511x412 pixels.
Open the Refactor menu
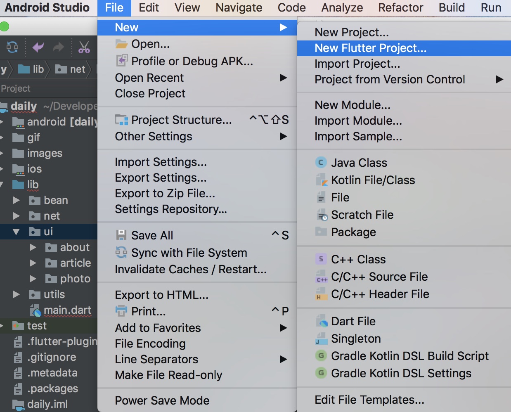tap(401, 7)
